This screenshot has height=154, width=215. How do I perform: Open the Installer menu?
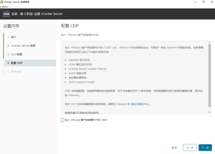point(4,7)
